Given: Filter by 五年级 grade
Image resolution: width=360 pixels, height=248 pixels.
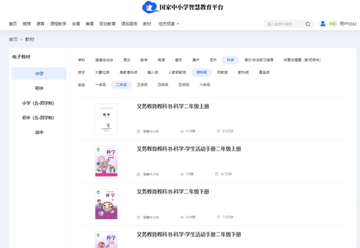Looking at the screenshot, I should coord(184,85).
